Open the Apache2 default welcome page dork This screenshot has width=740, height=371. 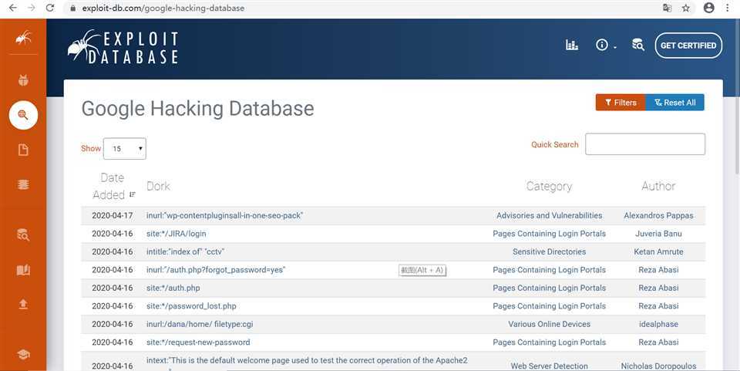click(307, 361)
